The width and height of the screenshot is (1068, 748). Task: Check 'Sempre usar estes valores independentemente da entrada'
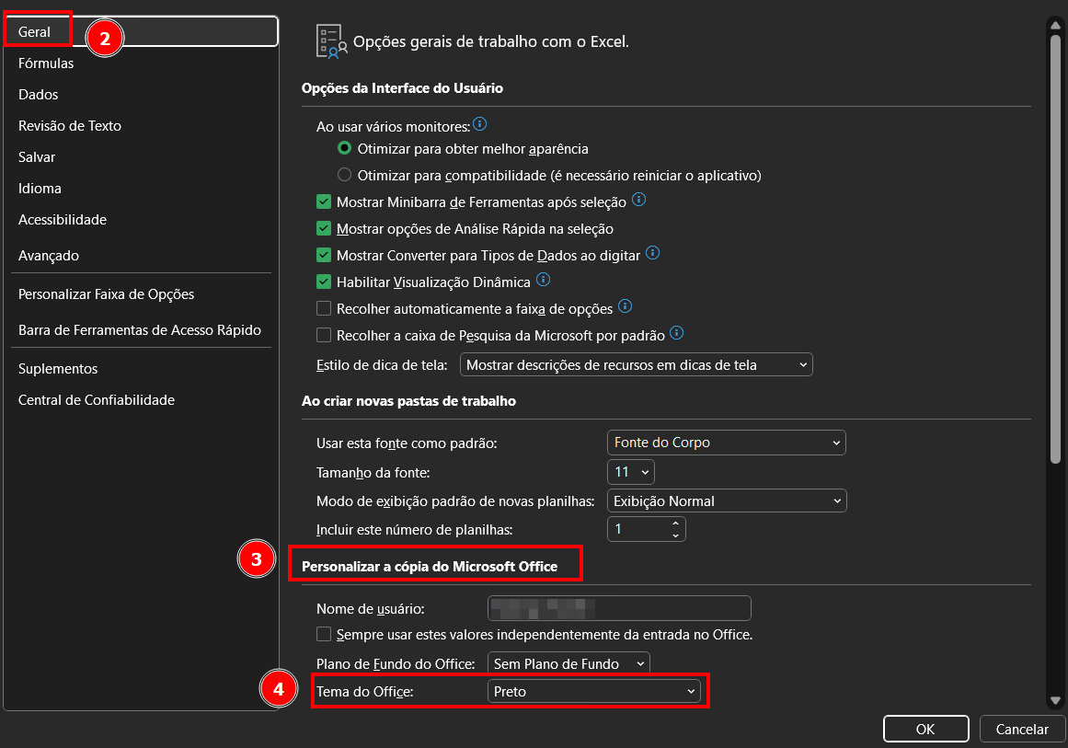324,634
